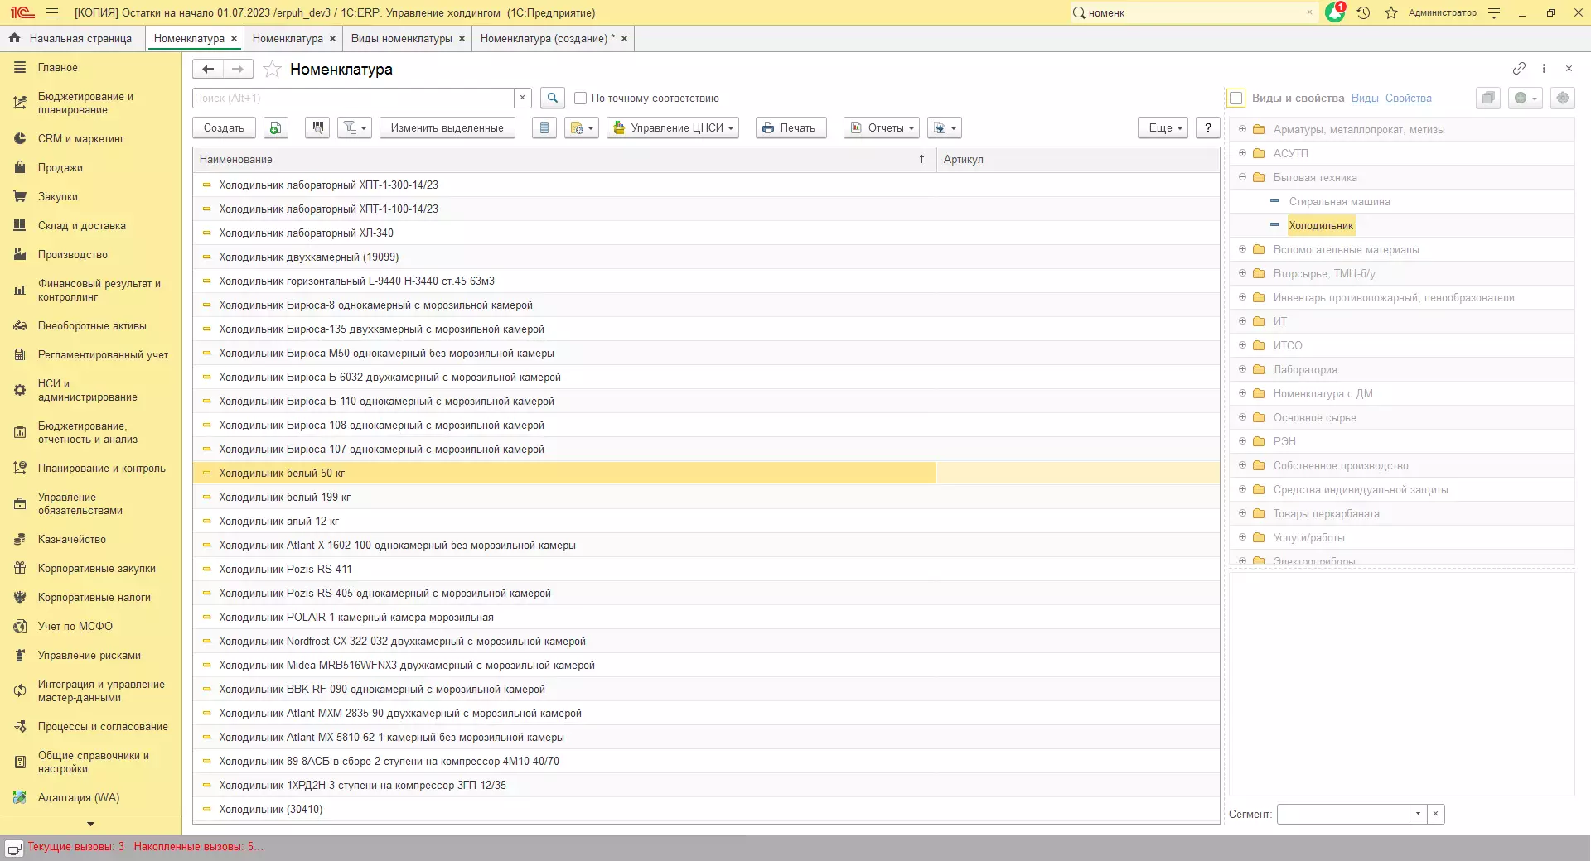Click the list view mode icon
This screenshot has height=861, width=1591.
544,127
